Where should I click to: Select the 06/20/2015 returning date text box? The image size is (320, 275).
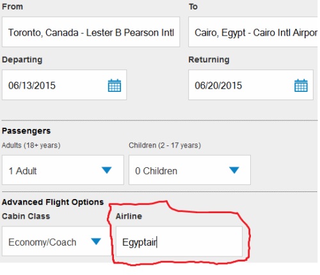tap(251, 85)
